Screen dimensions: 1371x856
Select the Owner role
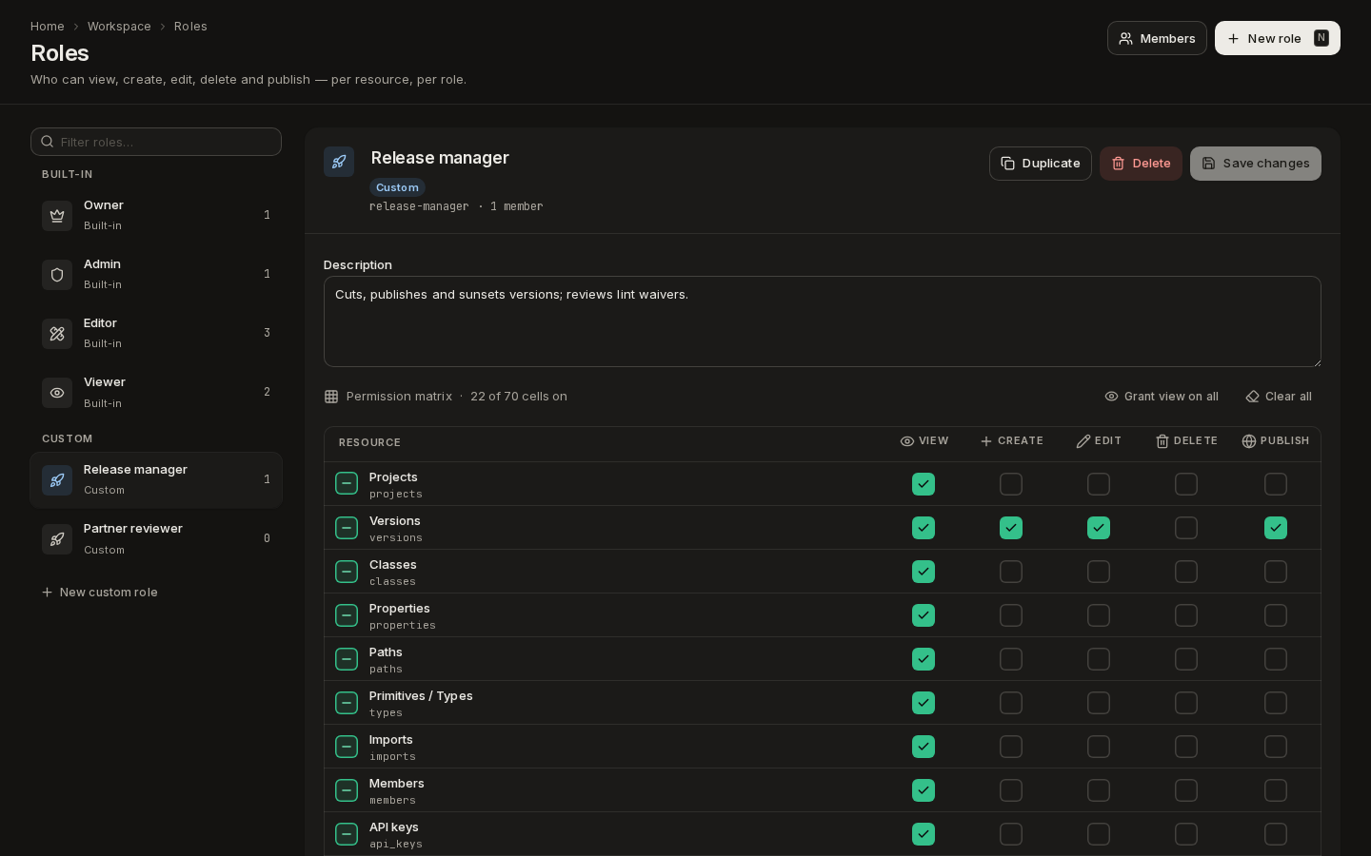click(156, 216)
